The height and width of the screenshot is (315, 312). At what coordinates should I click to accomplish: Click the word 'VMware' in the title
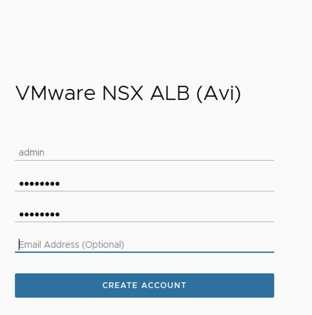point(56,93)
